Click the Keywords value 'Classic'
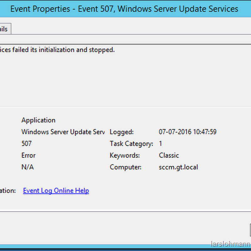The height and width of the screenshot is (251, 251). (x=169, y=155)
